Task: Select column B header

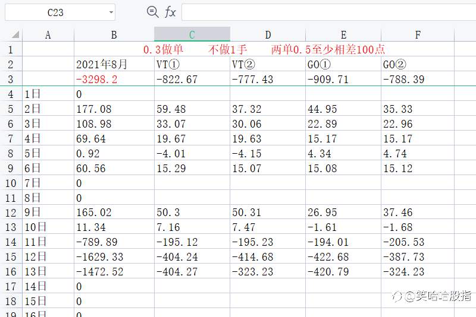Action: tap(114, 34)
